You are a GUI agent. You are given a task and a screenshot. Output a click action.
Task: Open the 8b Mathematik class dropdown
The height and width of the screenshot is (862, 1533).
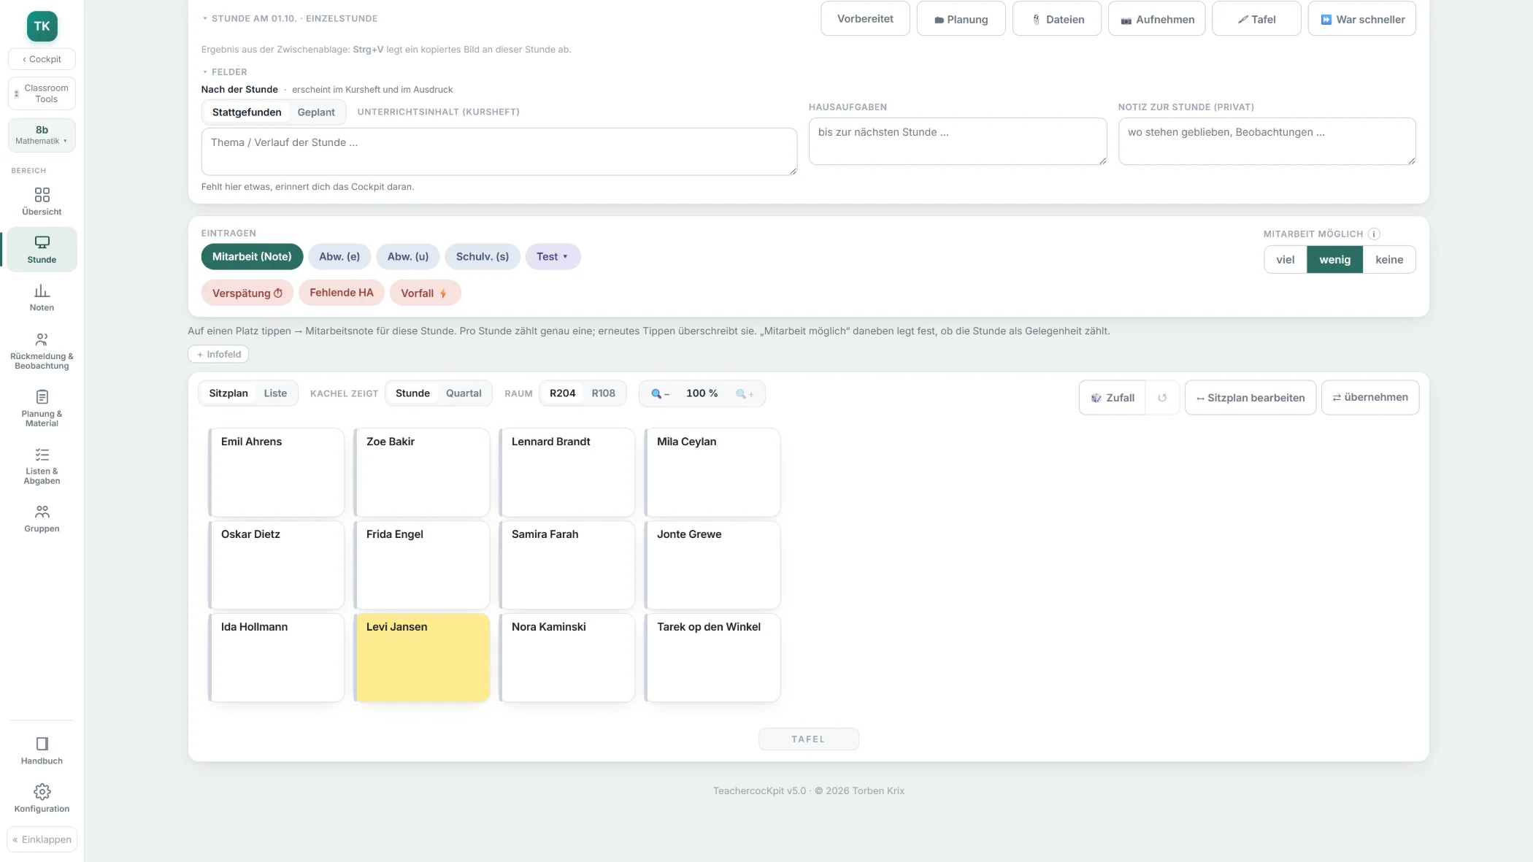click(42, 135)
